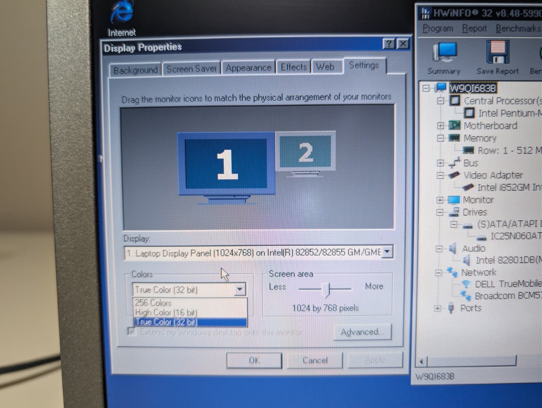Image resolution: width=542 pixels, height=408 pixels.
Task: Click the Display Properties help question-mark button
Action: tap(389, 44)
